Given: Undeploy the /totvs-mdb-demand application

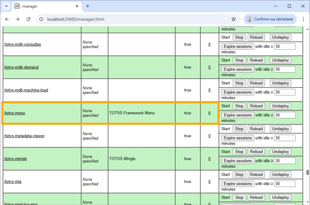Looking at the screenshot, I should pyautogui.click(x=281, y=60).
